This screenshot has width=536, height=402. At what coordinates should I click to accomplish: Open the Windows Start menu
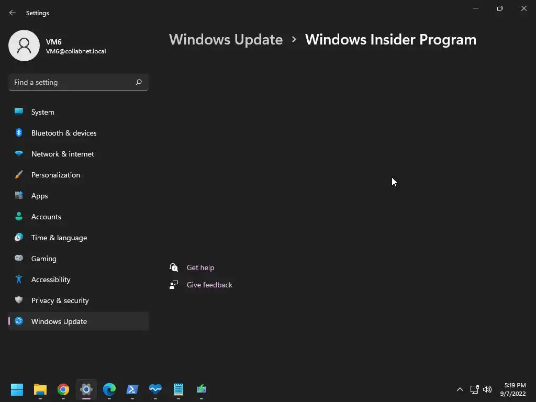[x=17, y=389]
